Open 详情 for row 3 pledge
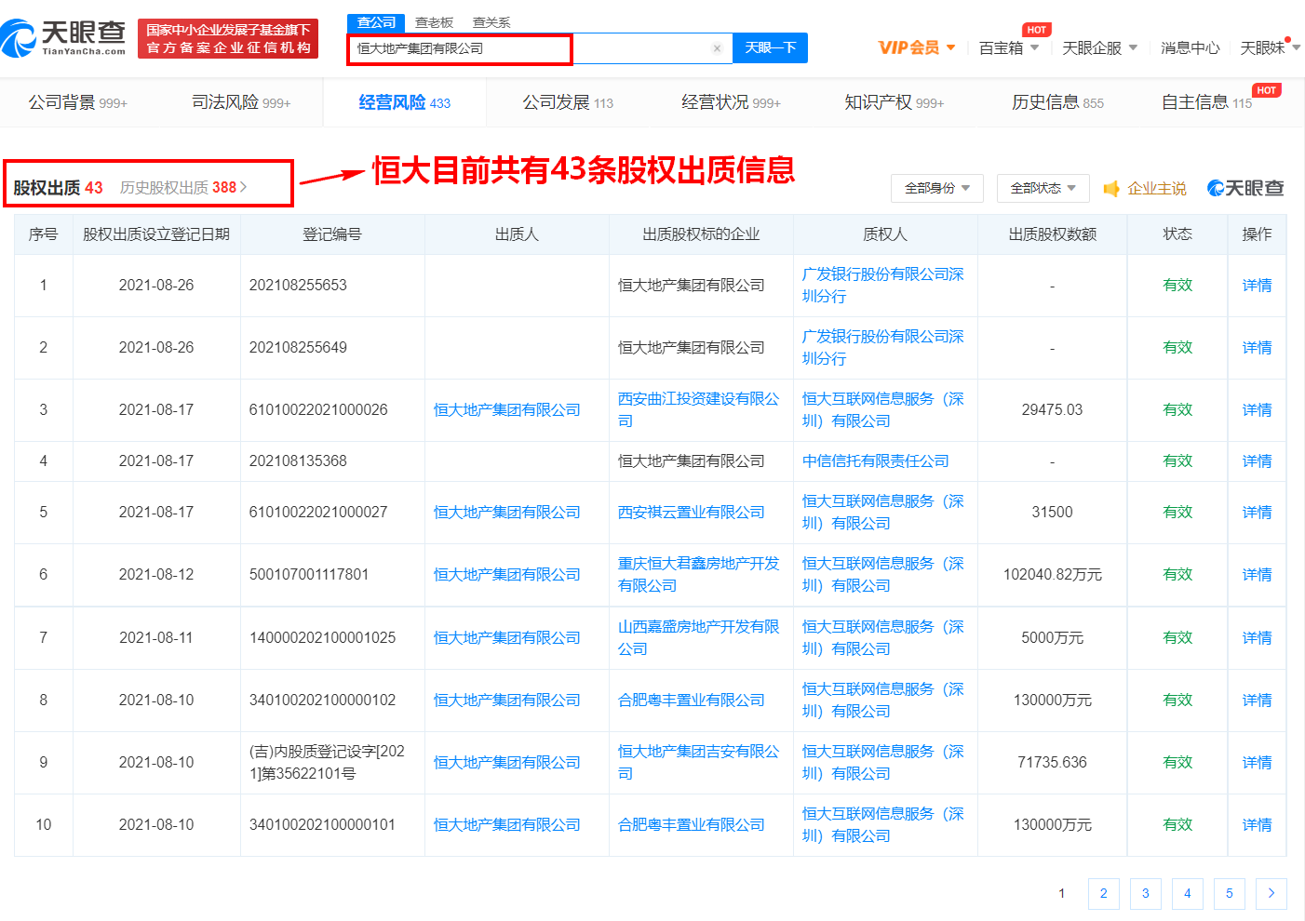The height and width of the screenshot is (921, 1305). coord(1257,410)
